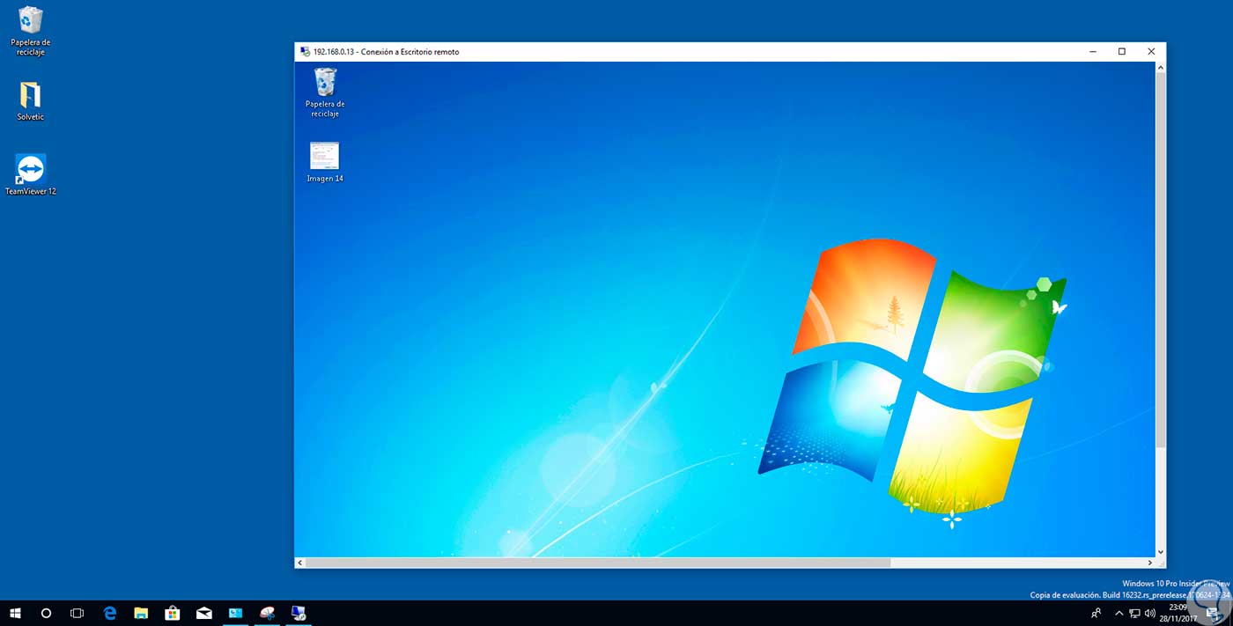Open Task View from the taskbar
Screen dimensions: 1233x626
pos(77,613)
